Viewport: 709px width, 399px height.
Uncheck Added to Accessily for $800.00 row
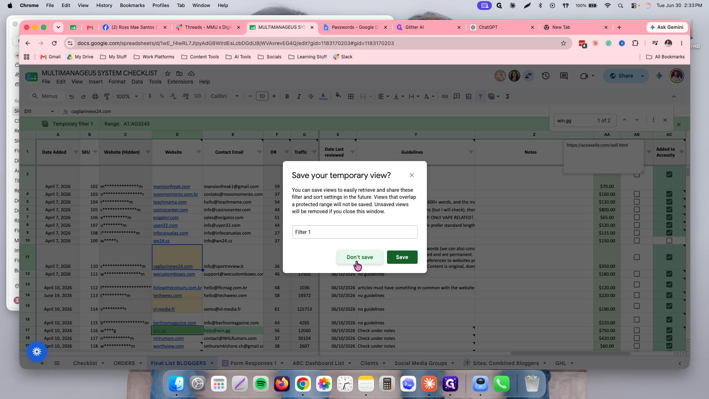(669, 209)
